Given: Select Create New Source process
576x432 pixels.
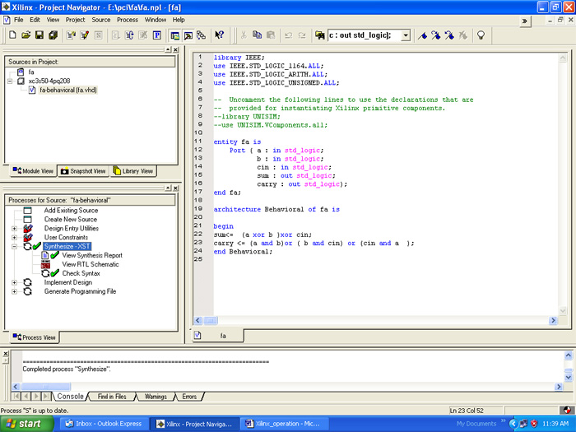Looking at the screenshot, I should coord(71,220).
